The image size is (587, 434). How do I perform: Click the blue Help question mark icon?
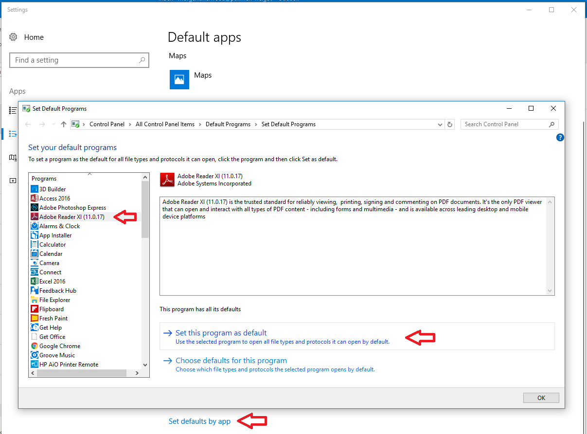[560, 138]
